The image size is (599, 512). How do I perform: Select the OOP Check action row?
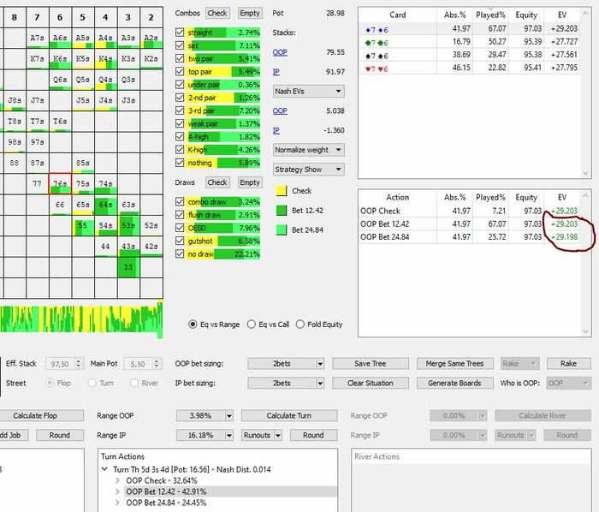469,211
